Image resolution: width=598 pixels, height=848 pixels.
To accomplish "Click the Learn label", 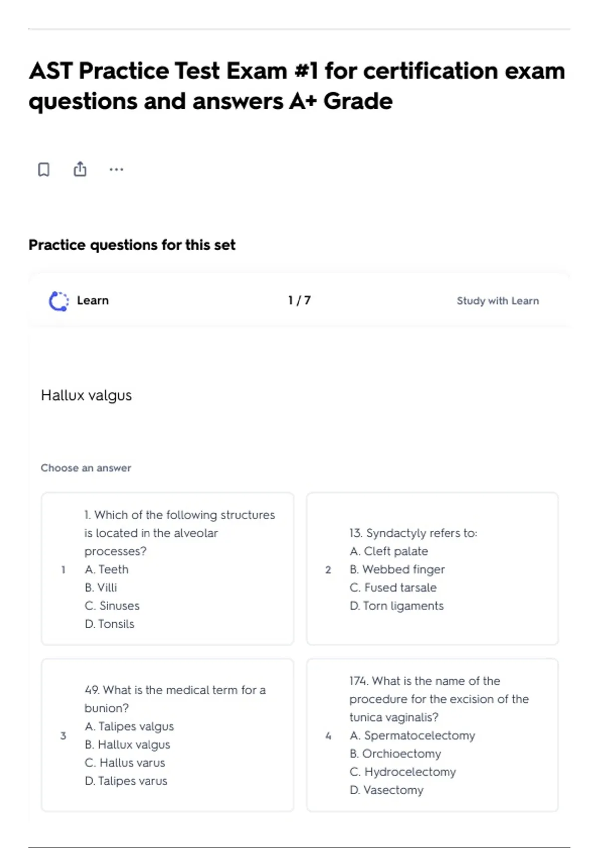I will coord(93,300).
